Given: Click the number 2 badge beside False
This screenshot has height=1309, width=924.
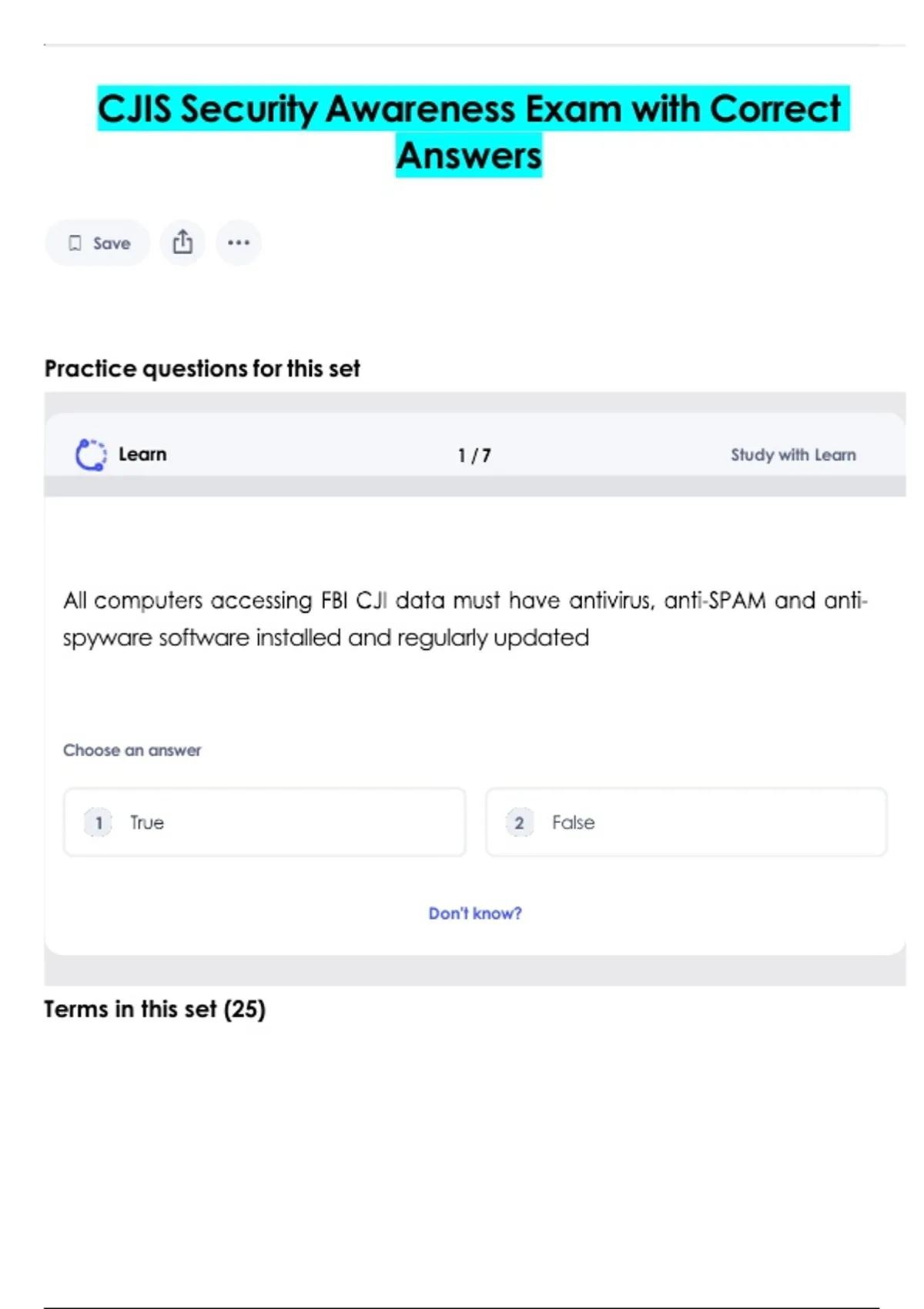Looking at the screenshot, I should (520, 822).
